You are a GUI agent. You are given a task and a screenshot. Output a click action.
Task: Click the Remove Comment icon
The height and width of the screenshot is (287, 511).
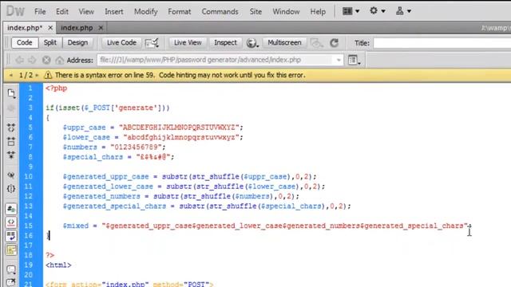[11, 282]
